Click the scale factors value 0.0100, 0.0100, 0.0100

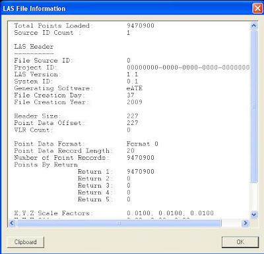click(x=170, y=213)
